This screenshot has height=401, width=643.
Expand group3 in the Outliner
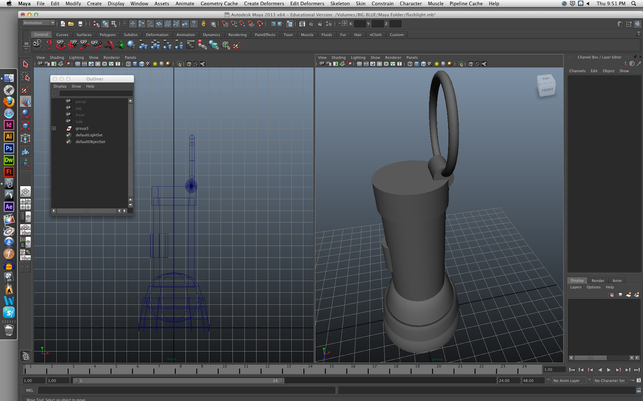click(54, 128)
